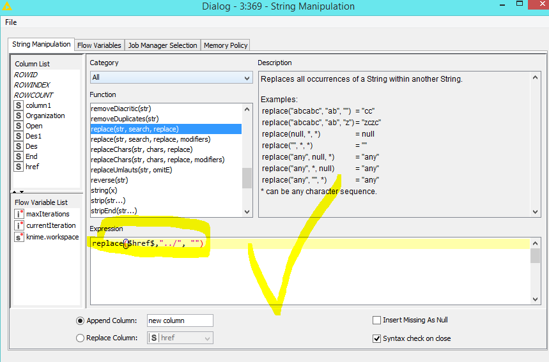Screen dimensions: 549x362
Task: Click the warning triangle icon in title bar
Action: [7, 6]
